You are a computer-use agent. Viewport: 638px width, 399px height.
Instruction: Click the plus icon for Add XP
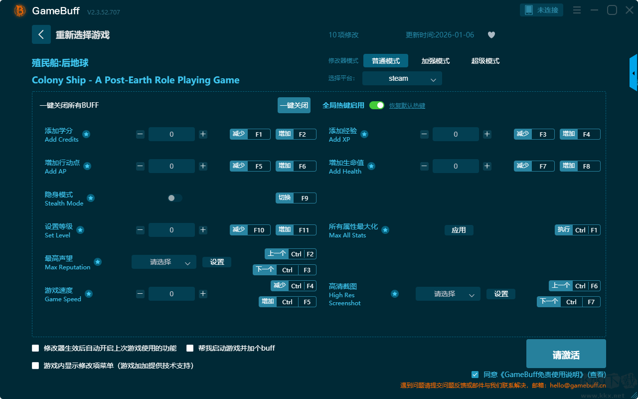(487, 134)
